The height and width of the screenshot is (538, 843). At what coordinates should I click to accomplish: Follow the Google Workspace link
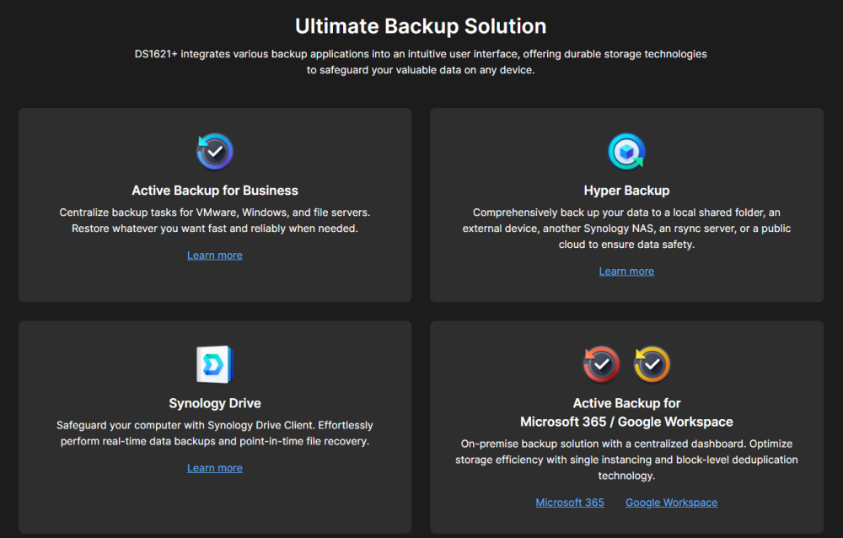(x=671, y=503)
